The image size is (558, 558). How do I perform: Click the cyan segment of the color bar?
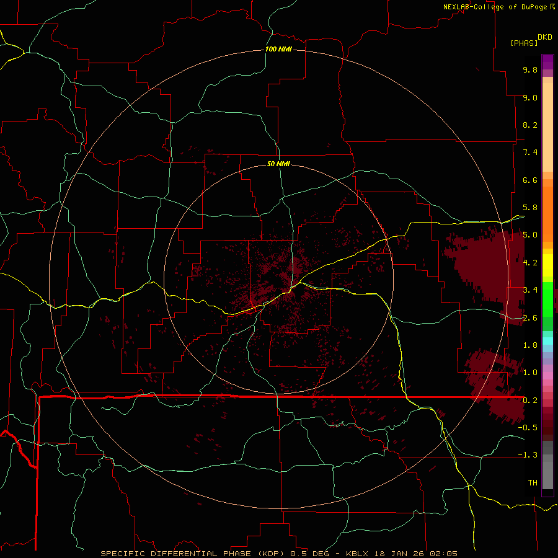[x=547, y=341]
